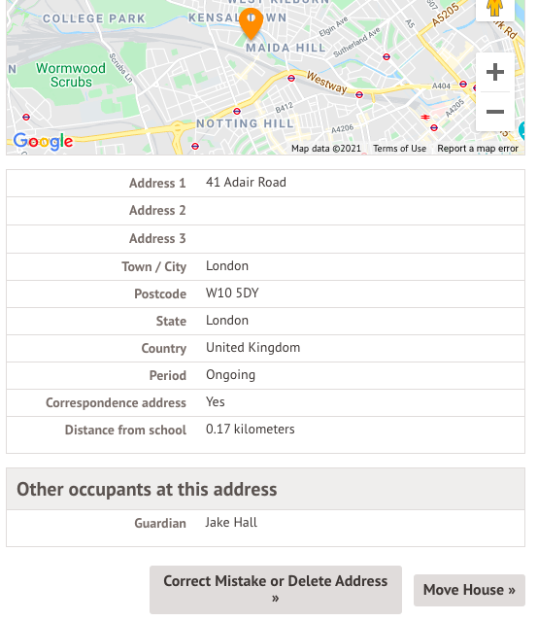This screenshot has height=621, width=538.
Task: Click the postcode value W10 5DY
Action: (x=232, y=293)
